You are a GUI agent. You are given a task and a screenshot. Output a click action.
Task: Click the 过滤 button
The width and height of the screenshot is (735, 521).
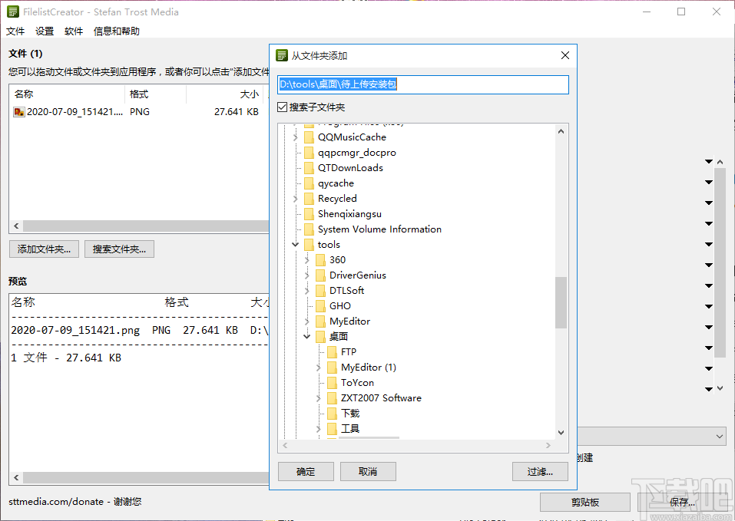pyautogui.click(x=540, y=471)
